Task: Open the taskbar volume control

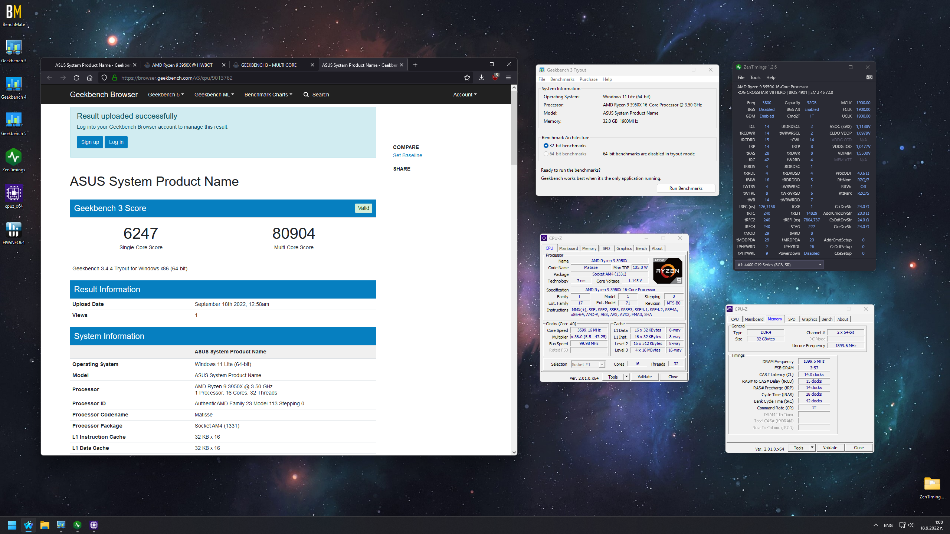Action: [x=911, y=525]
